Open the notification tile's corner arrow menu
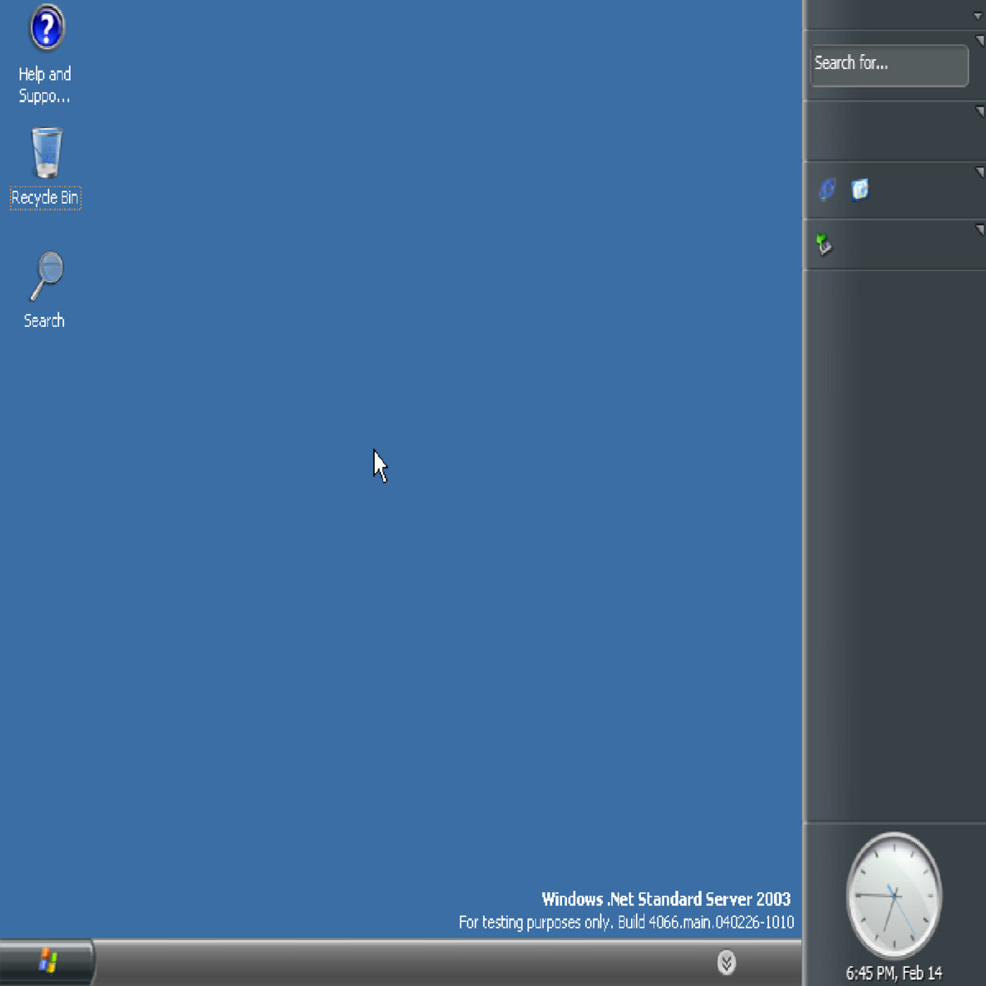Screen dimensions: 986x986 click(979, 229)
